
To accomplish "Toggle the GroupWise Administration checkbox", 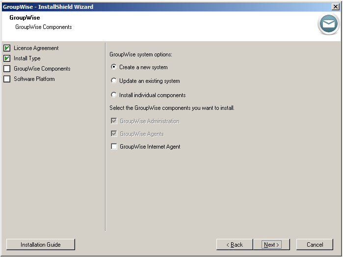I will coord(114,121).
